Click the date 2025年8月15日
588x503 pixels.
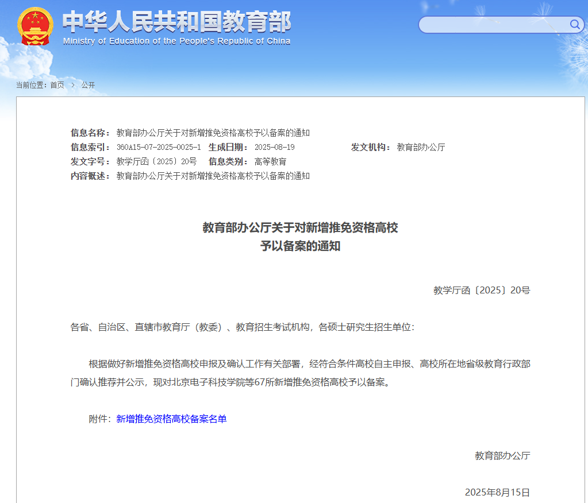pyautogui.click(x=497, y=493)
